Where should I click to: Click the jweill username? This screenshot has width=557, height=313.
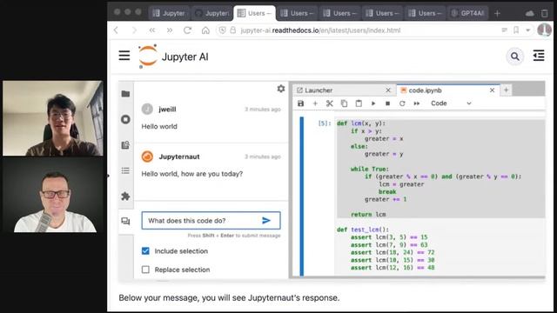[x=167, y=110]
